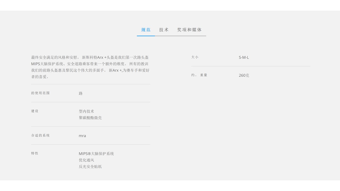Click the S-M-L size value
The height and width of the screenshot is (191, 340).
tap(244, 58)
